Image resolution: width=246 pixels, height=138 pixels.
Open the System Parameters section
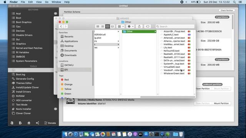(27, 61)
